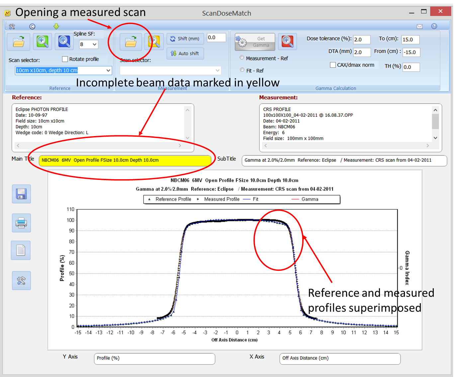Click the mail envelope icon
This screenshot has width=468, height=377.
coord(420,26)
